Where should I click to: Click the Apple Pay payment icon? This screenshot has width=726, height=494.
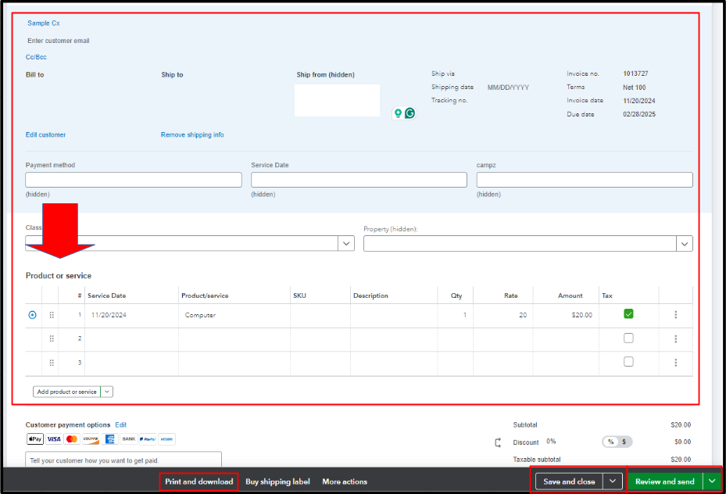pyautogui.click(x=34, y=439)
